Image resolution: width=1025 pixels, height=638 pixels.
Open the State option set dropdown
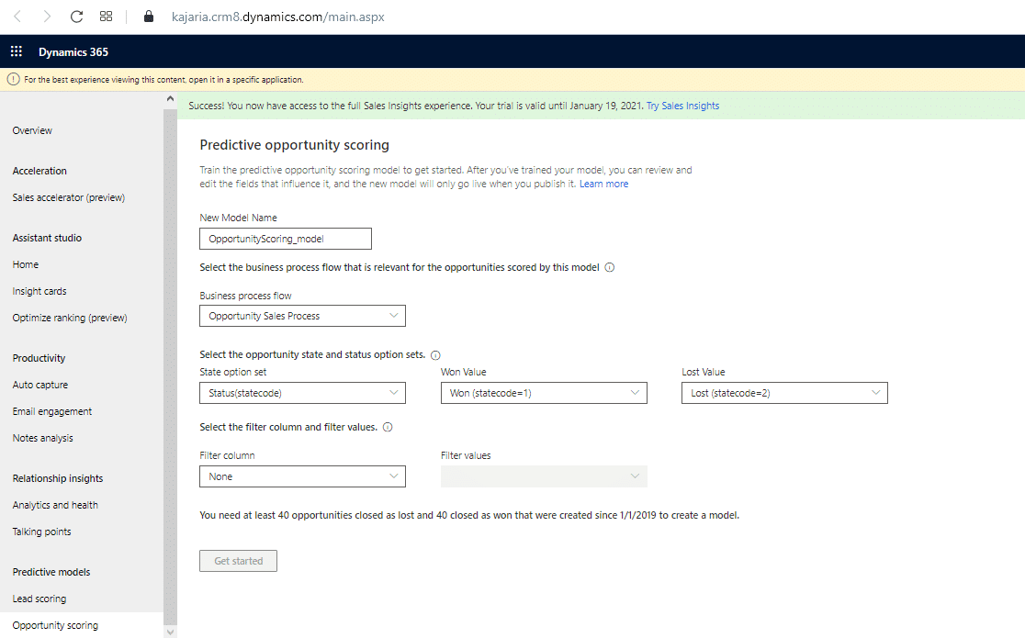coord(303,393)
